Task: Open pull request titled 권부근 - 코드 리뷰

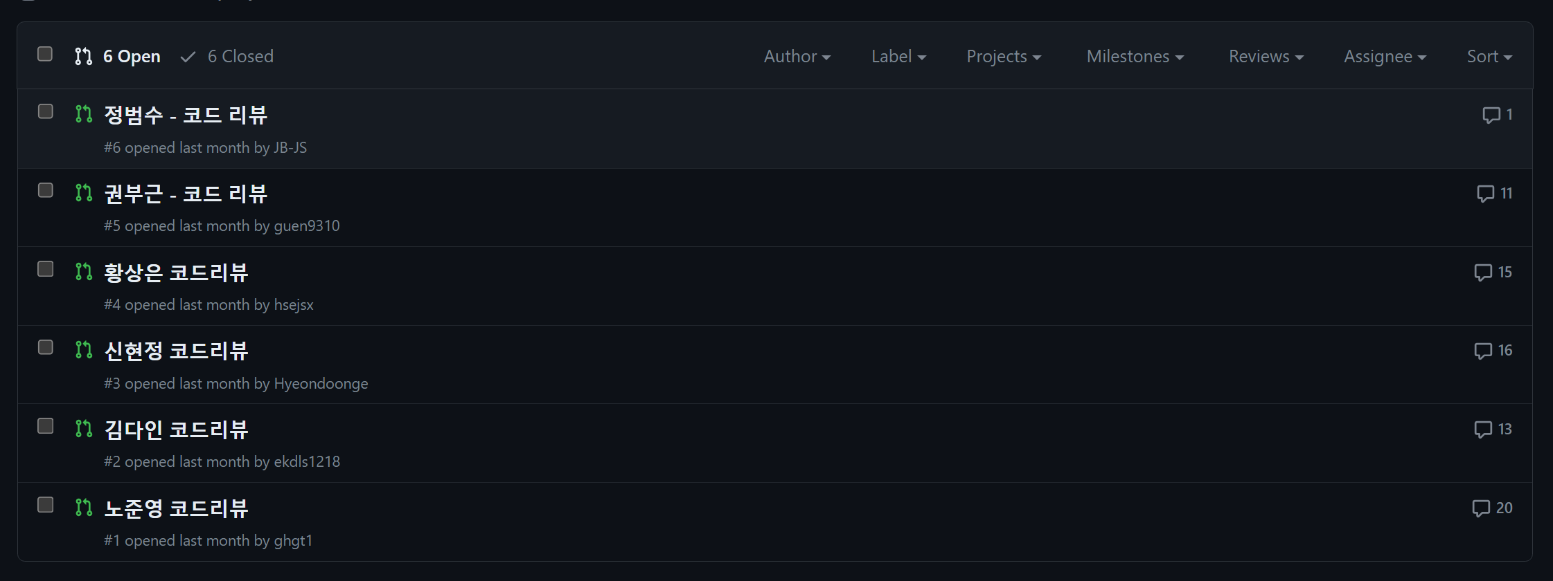Action: click(186, 194)
